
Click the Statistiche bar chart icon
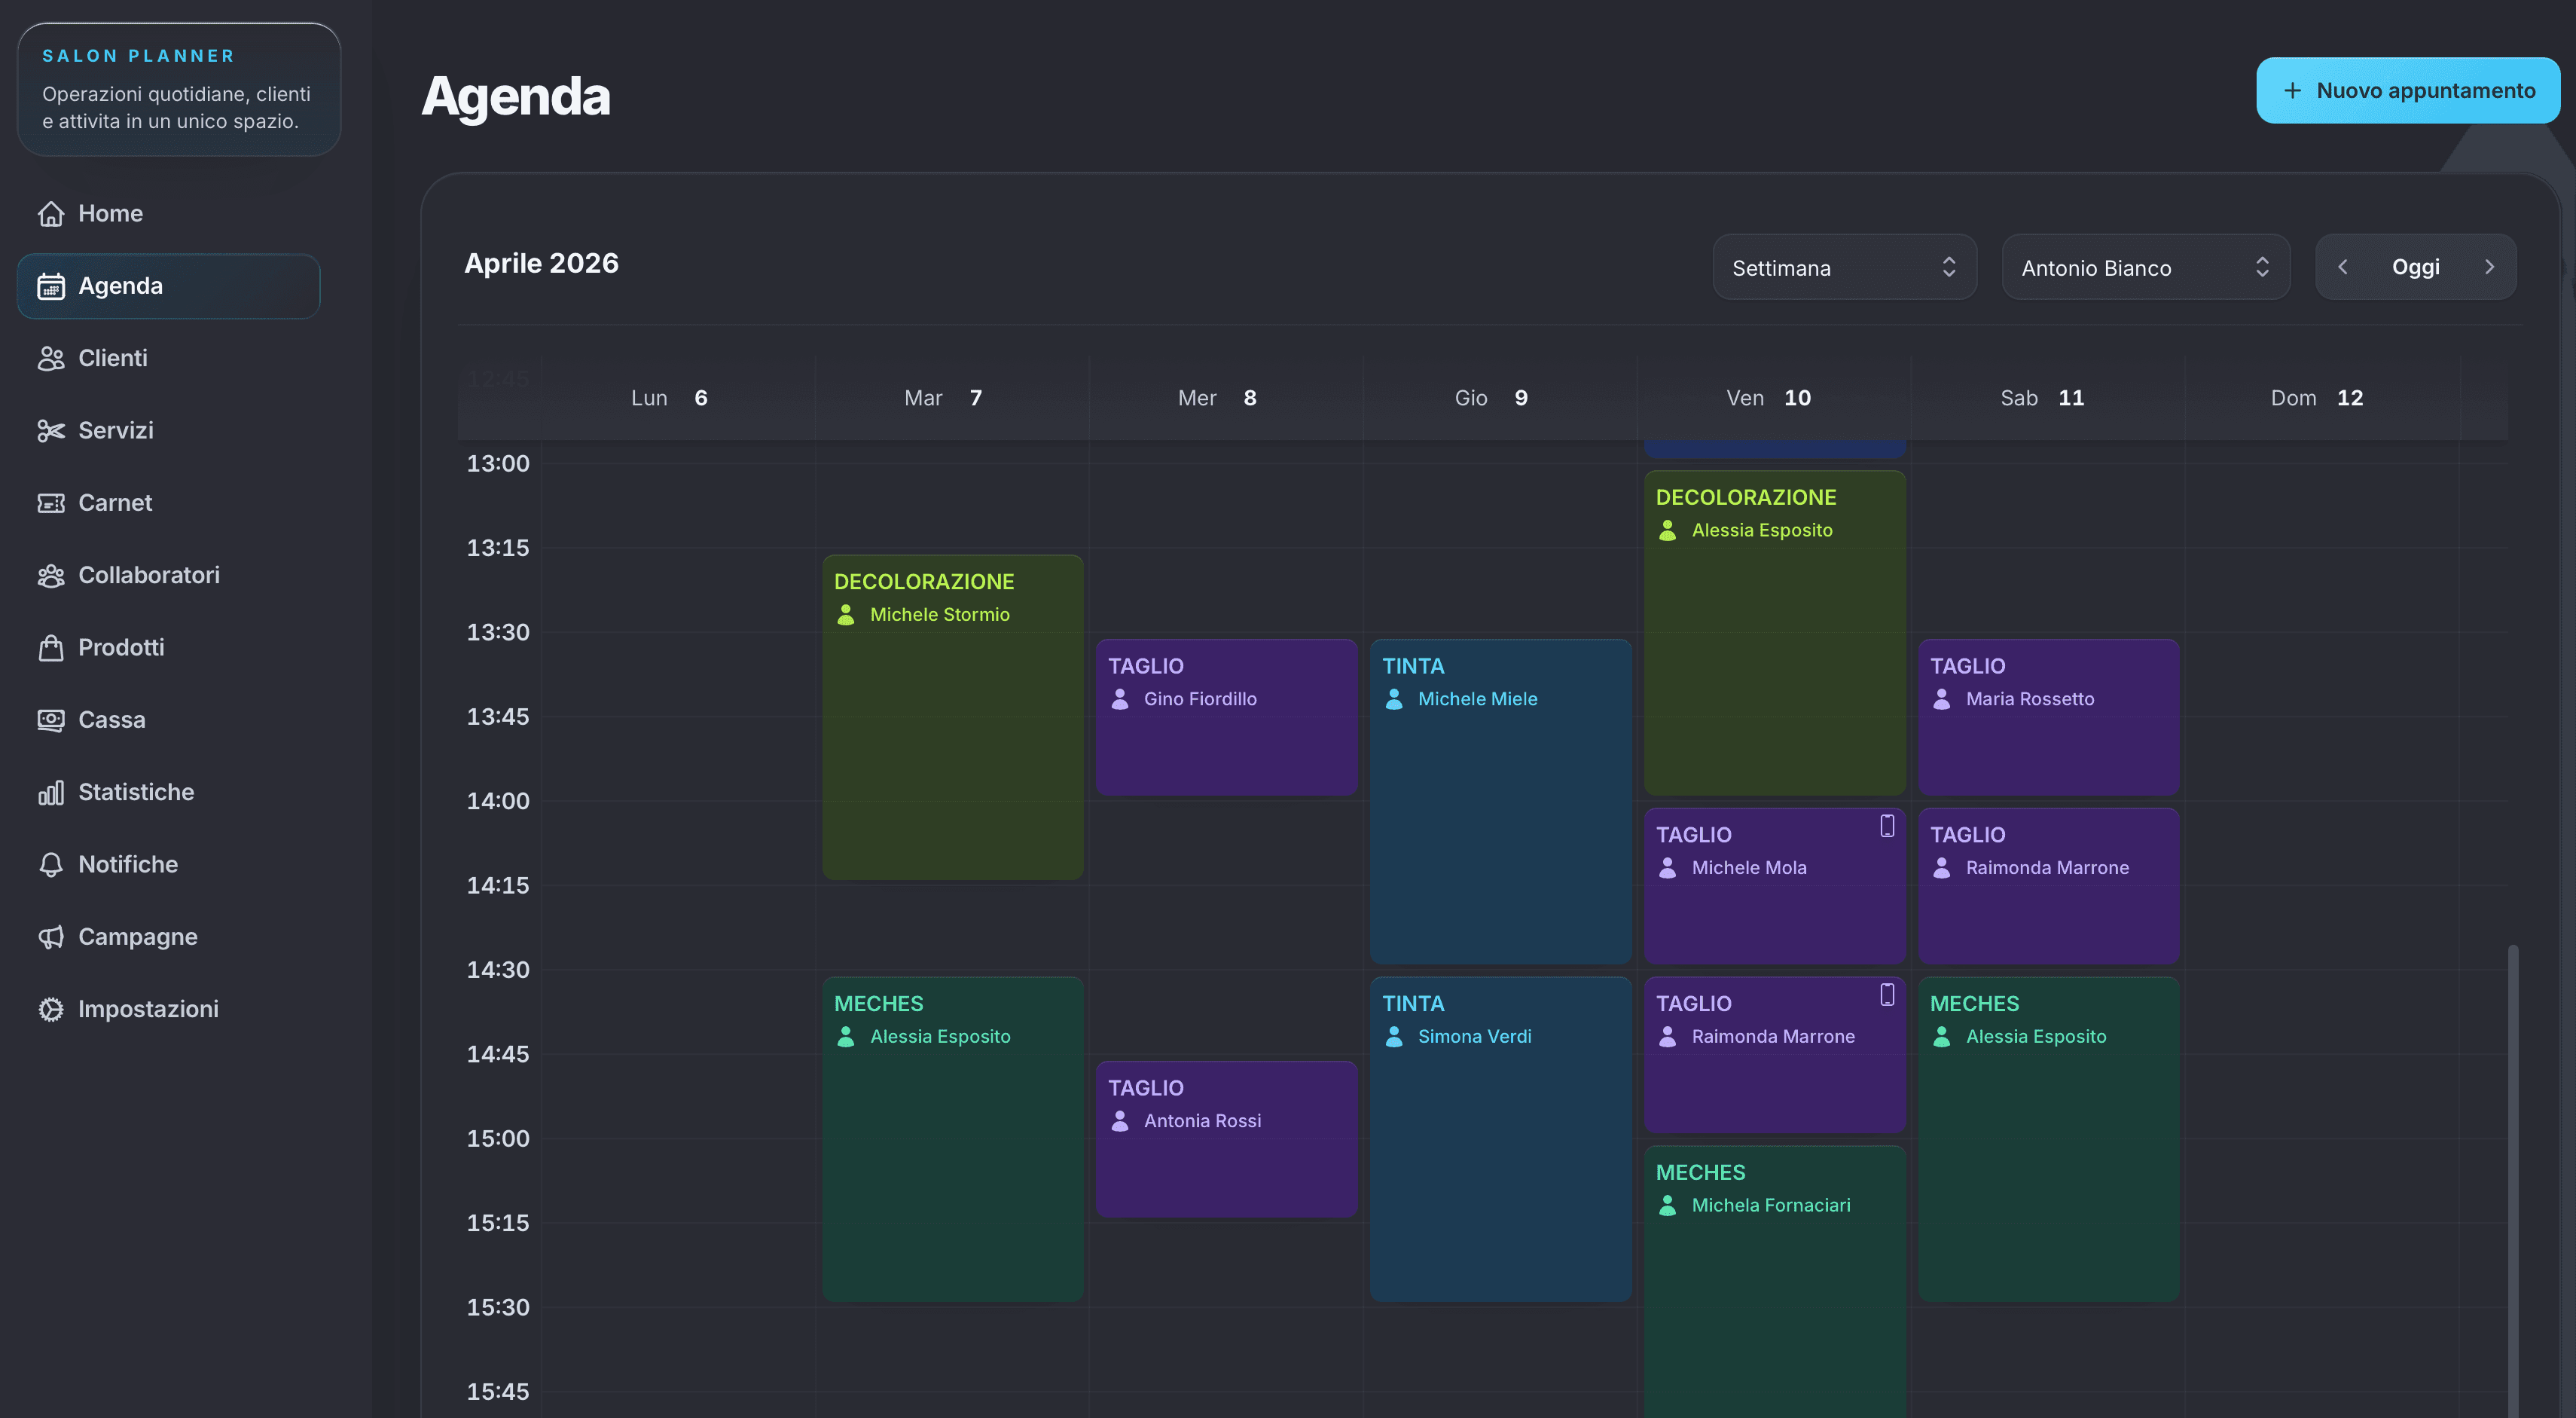tap(51, 793)
